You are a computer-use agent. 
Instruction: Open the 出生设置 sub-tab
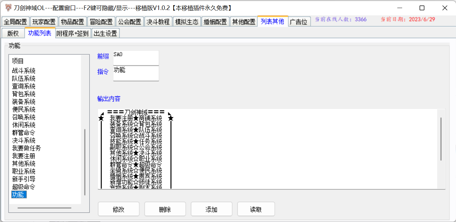click(x=105, y=33)
